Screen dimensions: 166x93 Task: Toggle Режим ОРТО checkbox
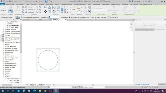tap(109, 17)
